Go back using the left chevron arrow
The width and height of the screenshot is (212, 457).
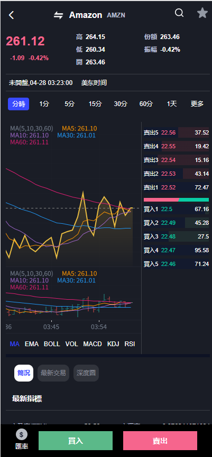(x=11, y=15)
